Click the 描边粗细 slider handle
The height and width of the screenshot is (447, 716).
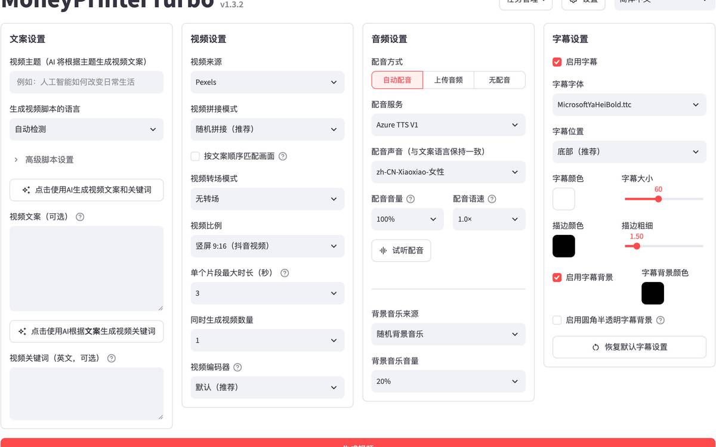point(637,246)
